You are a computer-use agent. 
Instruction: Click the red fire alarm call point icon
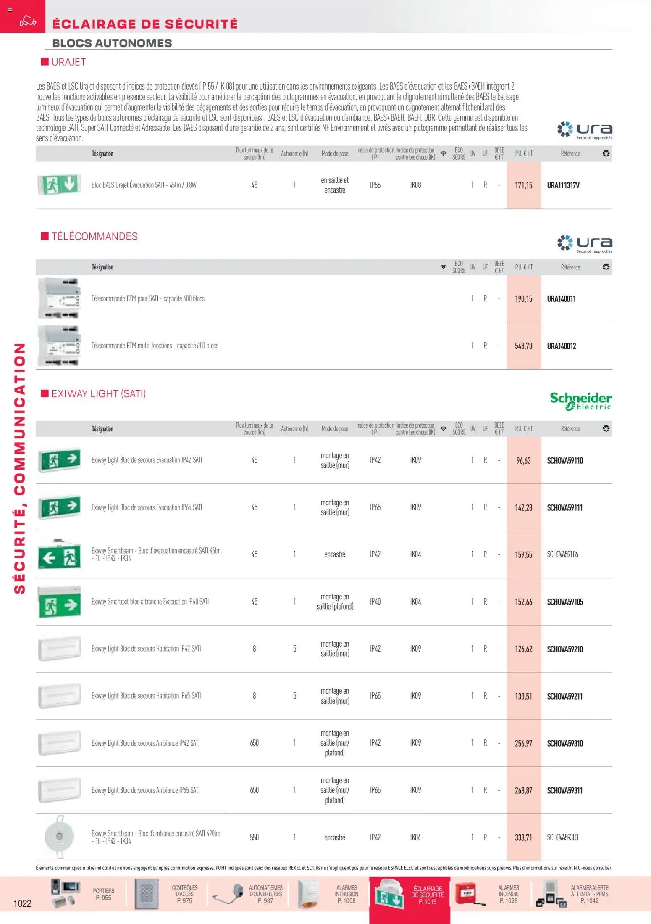click(x=467, y=893)
